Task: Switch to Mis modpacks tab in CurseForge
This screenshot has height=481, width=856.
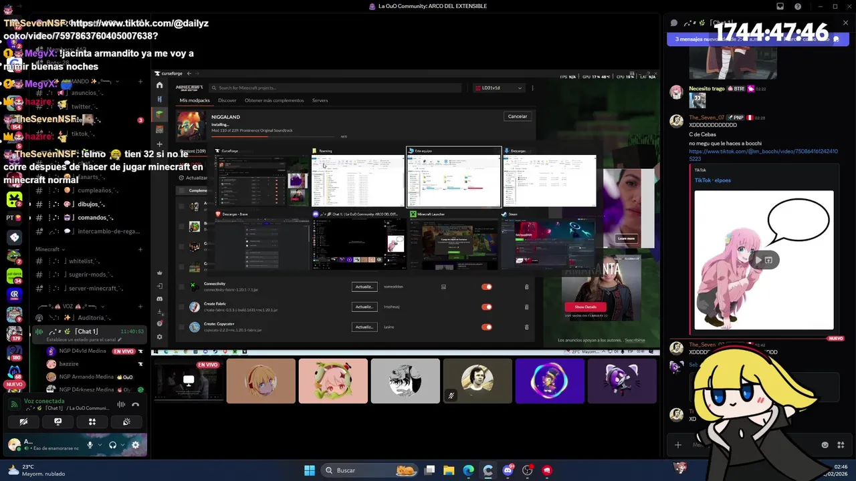Action: [x=195, y=100]
